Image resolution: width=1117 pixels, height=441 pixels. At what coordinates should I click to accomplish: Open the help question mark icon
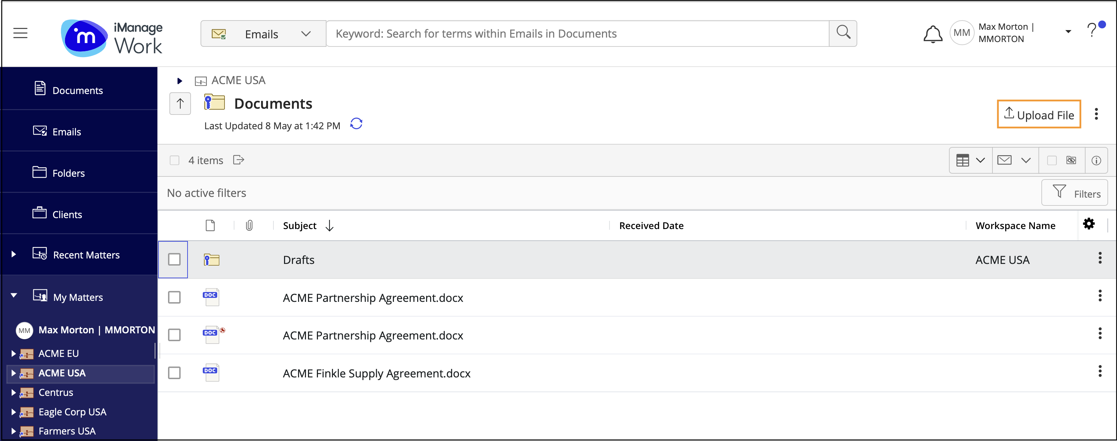[x=1091, y=31]
